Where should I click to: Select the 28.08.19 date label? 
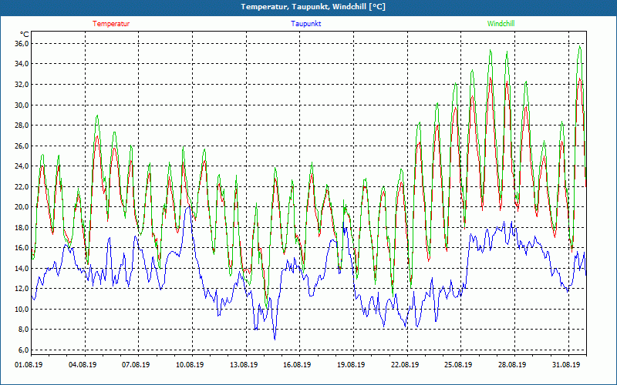pos(512,365)
